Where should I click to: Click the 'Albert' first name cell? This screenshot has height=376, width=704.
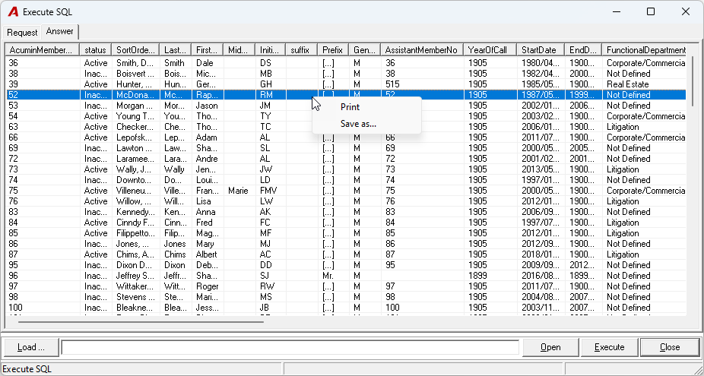tap(208, 254)
